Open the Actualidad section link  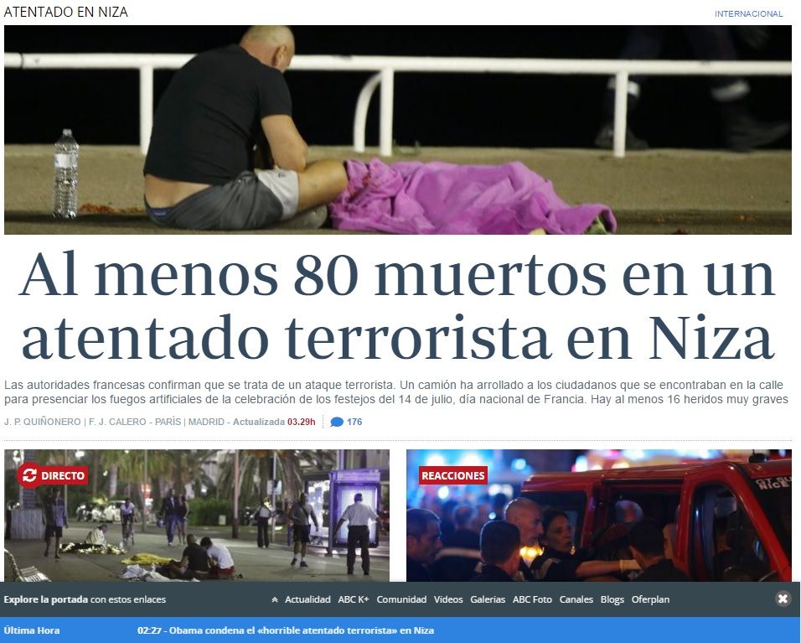coord(307,599)
